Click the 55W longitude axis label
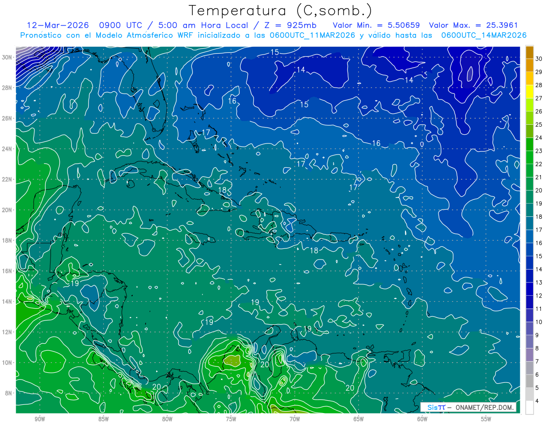Screen dimensions: 551x425 [486, 419]
